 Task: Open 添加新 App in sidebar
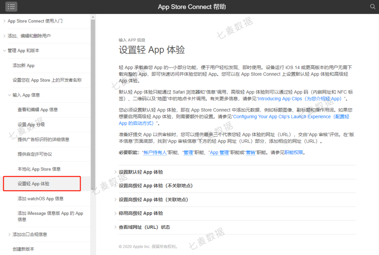tap(24, 66)
